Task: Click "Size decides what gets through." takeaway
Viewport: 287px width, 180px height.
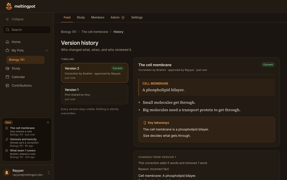Action: point(167,136)
